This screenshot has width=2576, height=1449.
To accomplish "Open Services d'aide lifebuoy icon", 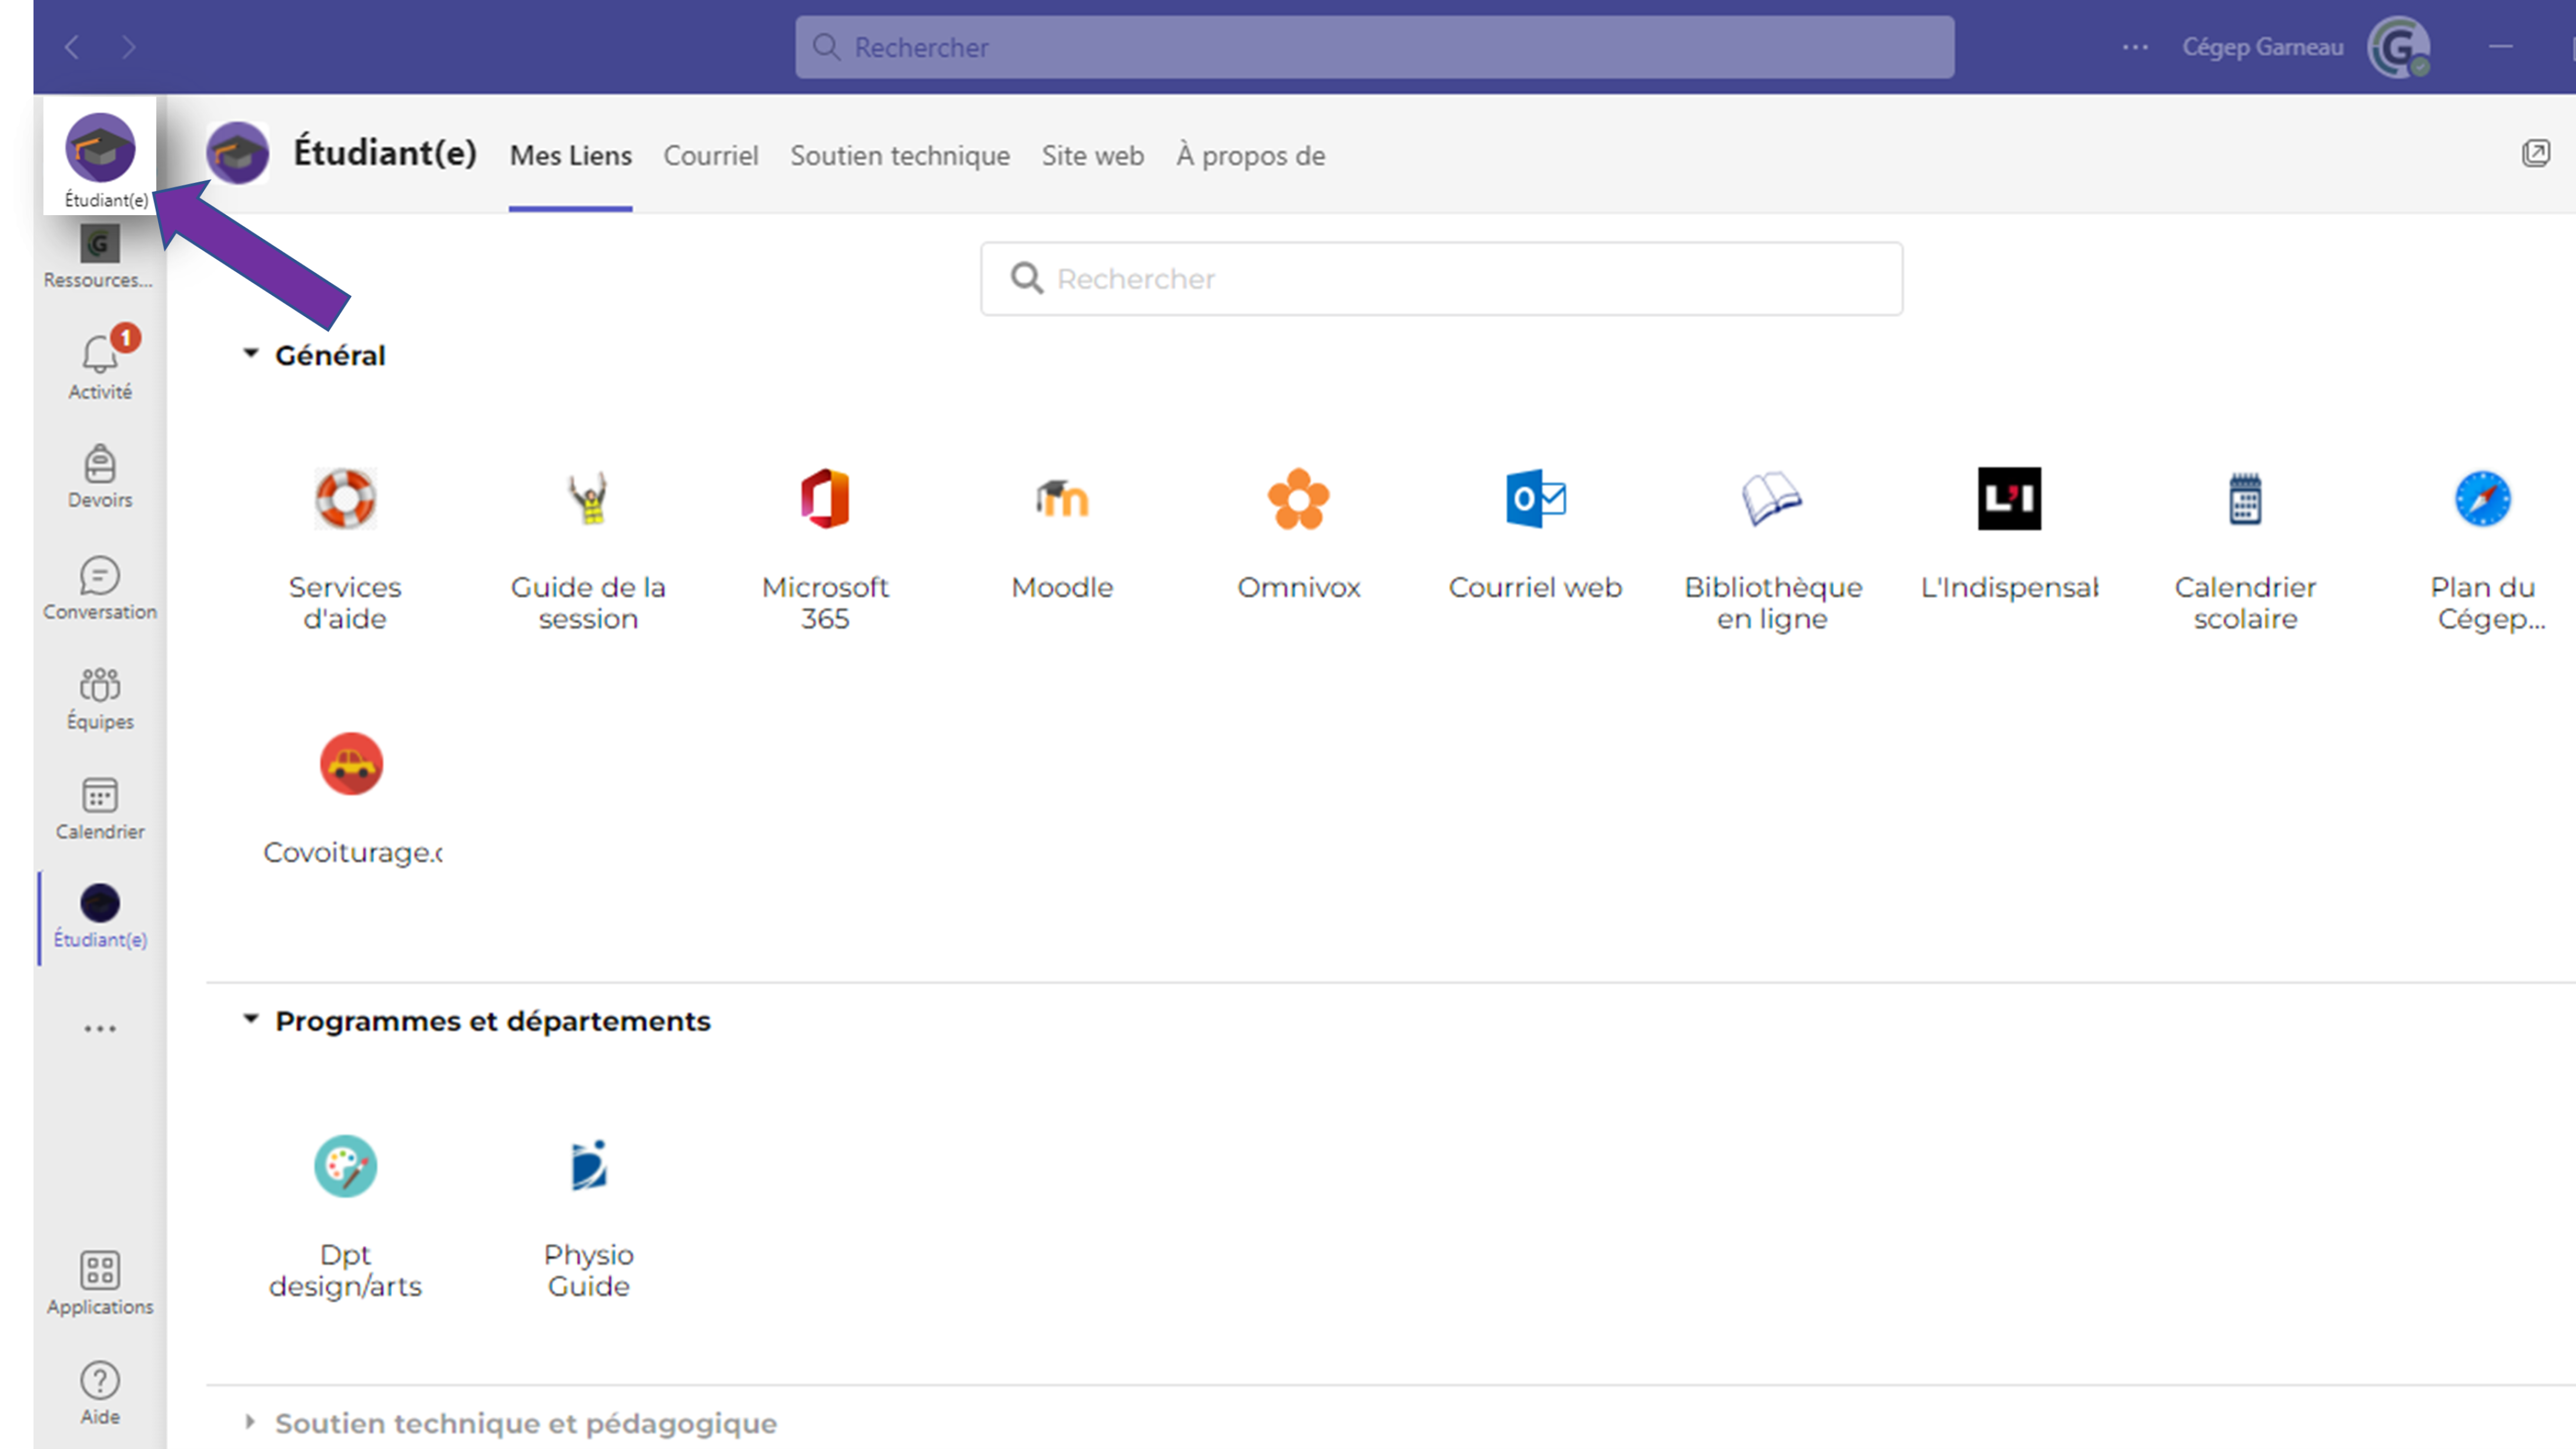I will tap(345, 499).
